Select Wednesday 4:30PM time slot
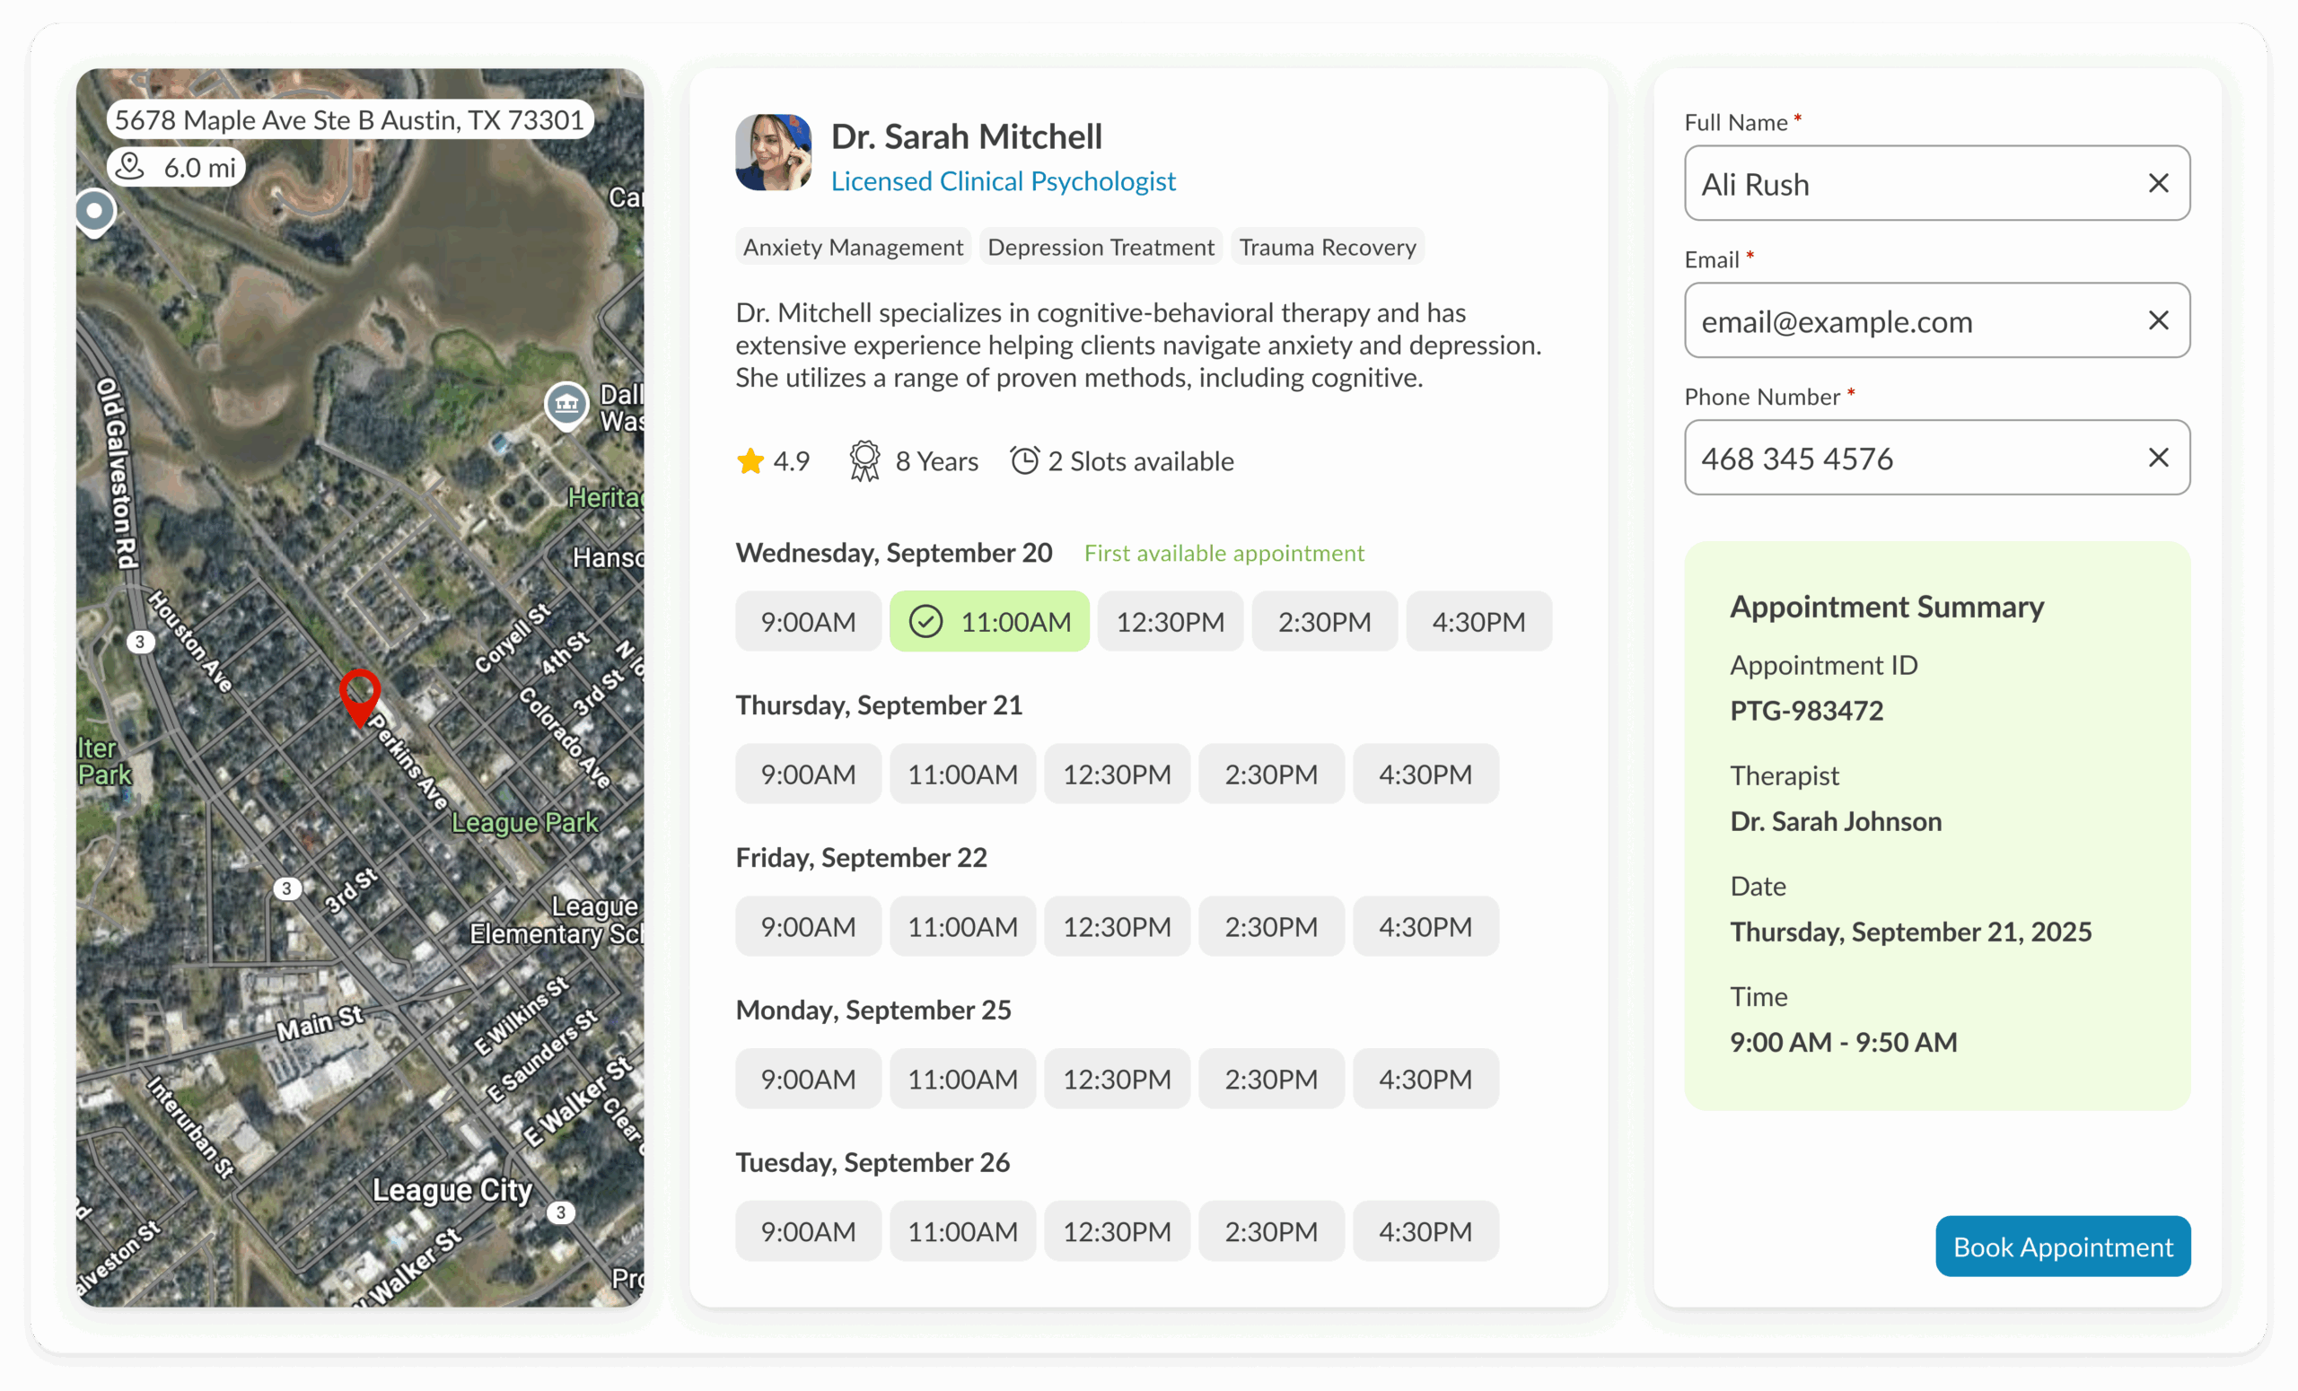Image resolution: width=2298 pixels, height=1391 pixels. click(x=1478, y=621)
